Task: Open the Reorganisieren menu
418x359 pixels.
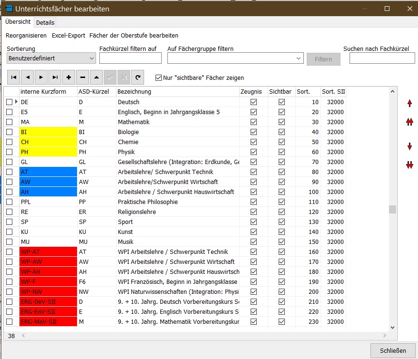Action: (x=26, y=36)
